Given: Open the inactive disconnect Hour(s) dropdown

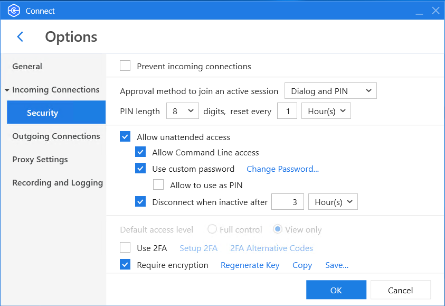Looking at the screenshot, I should coord(333,202).
